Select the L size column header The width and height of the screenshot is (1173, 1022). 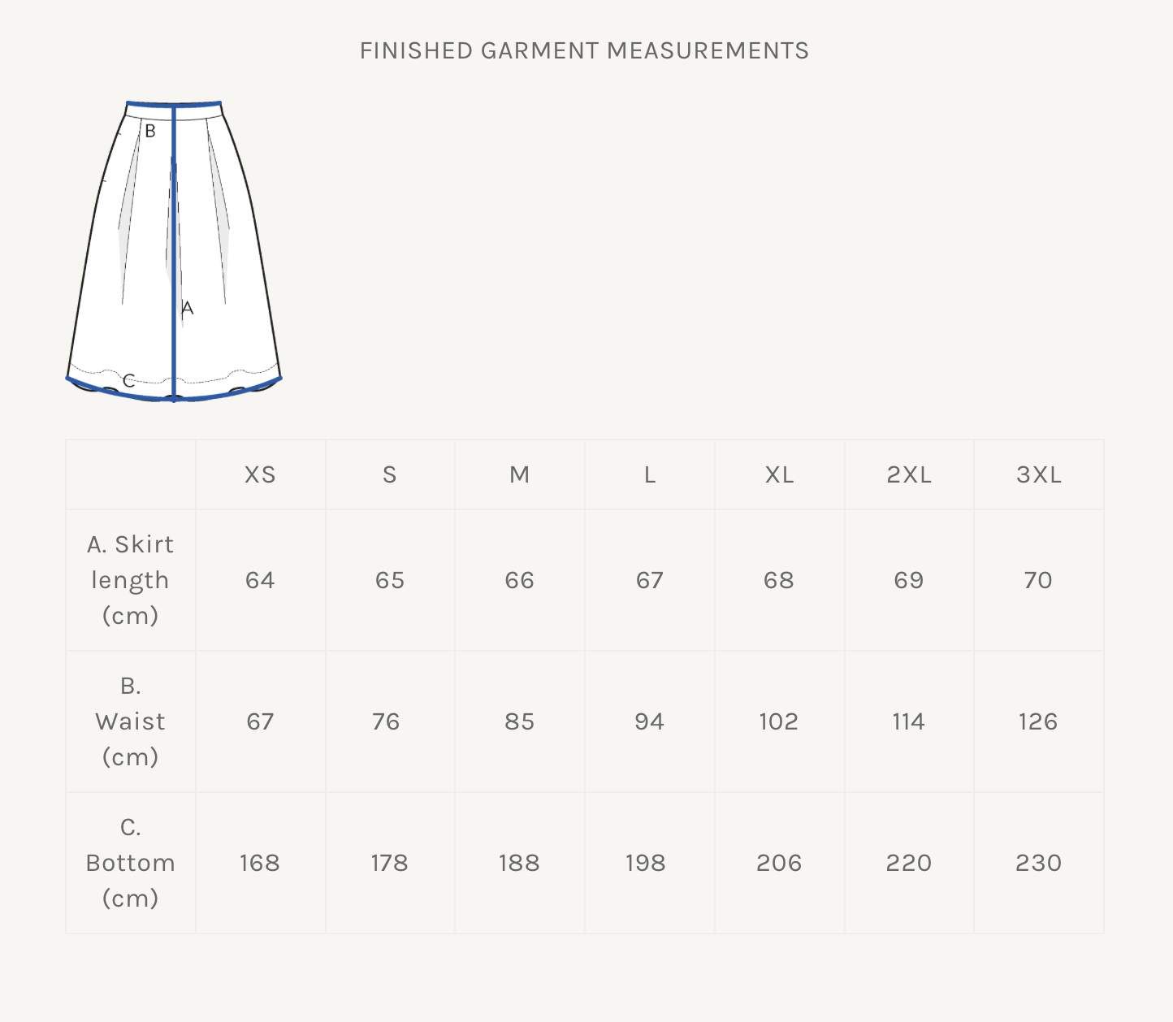tap(650, 474)
